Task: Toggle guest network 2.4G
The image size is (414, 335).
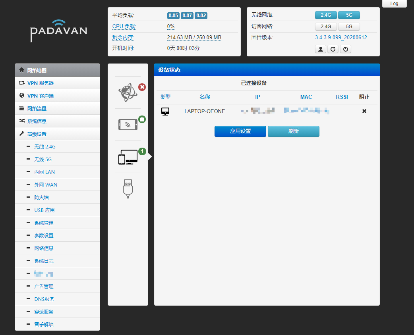Action: (x=326, y=26)
